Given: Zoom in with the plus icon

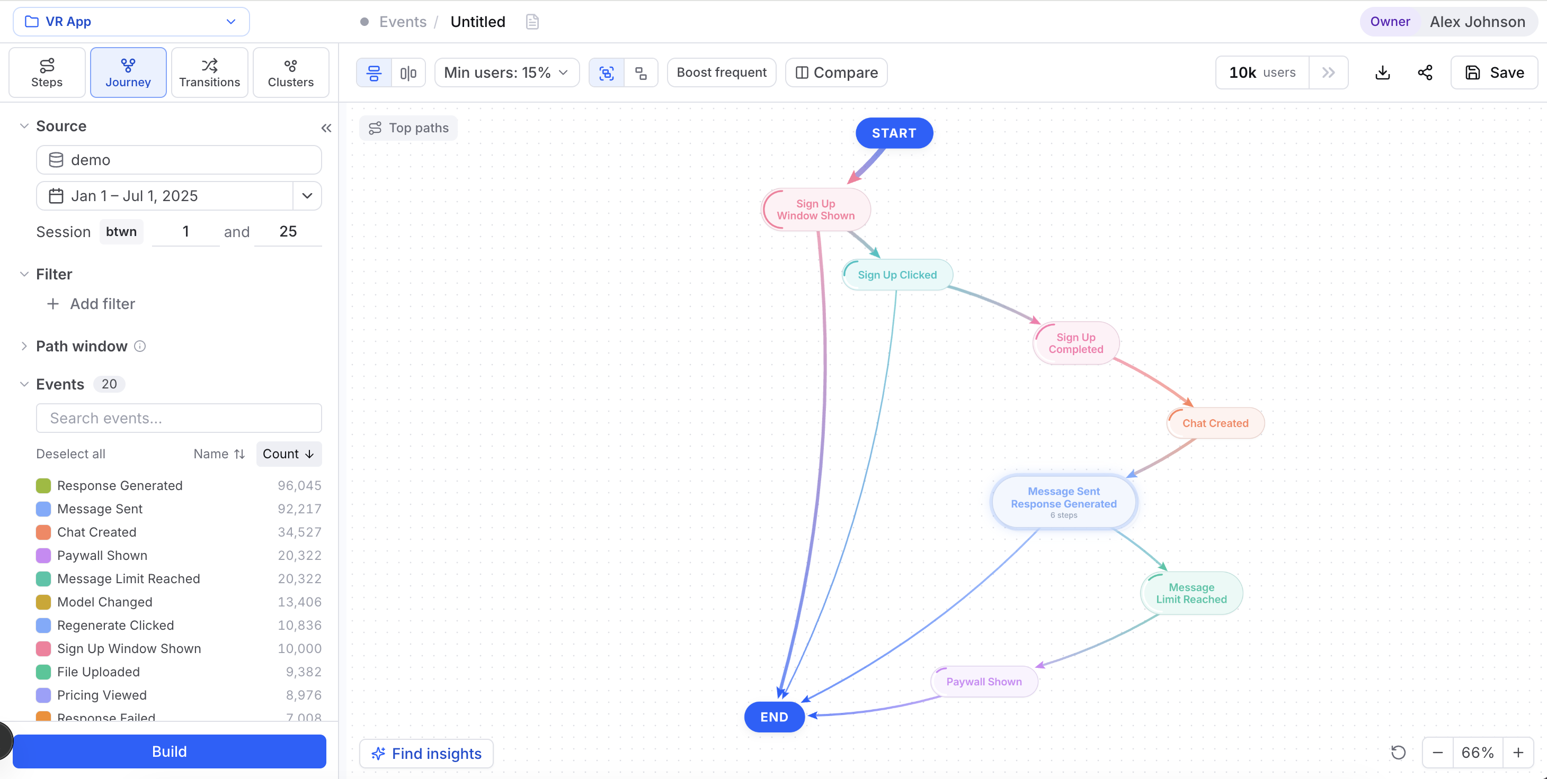Looking at the screenshot, I should 1518,752.
